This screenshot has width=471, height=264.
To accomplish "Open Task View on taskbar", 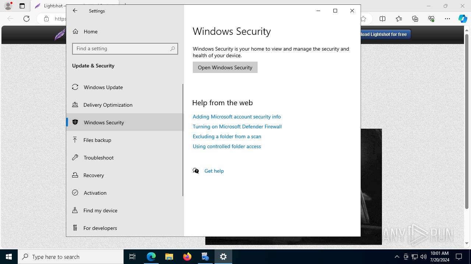I will (132, 257).
